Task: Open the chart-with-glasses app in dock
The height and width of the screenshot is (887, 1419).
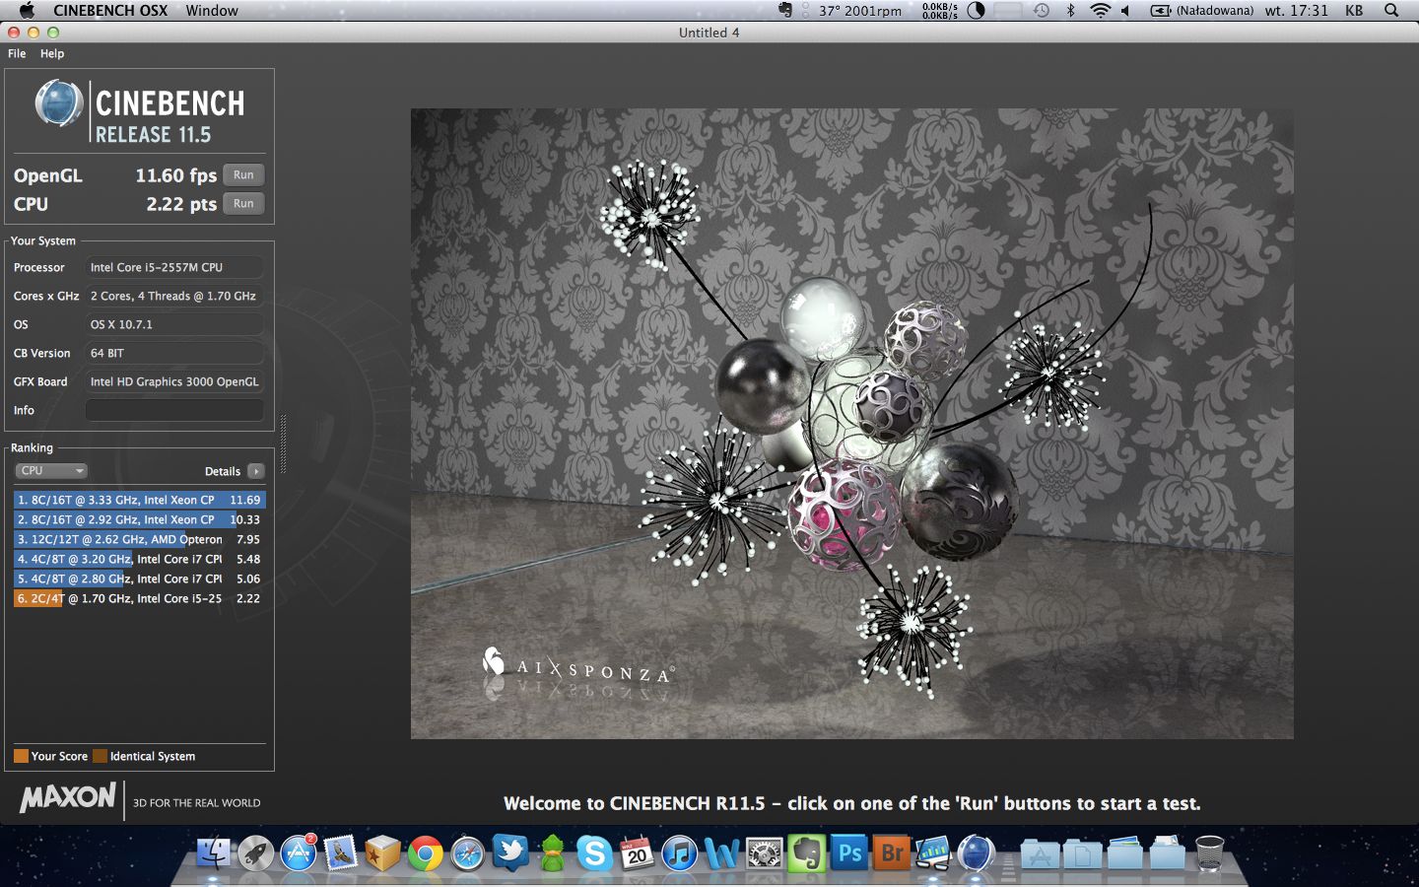Action: pos(933,853)
